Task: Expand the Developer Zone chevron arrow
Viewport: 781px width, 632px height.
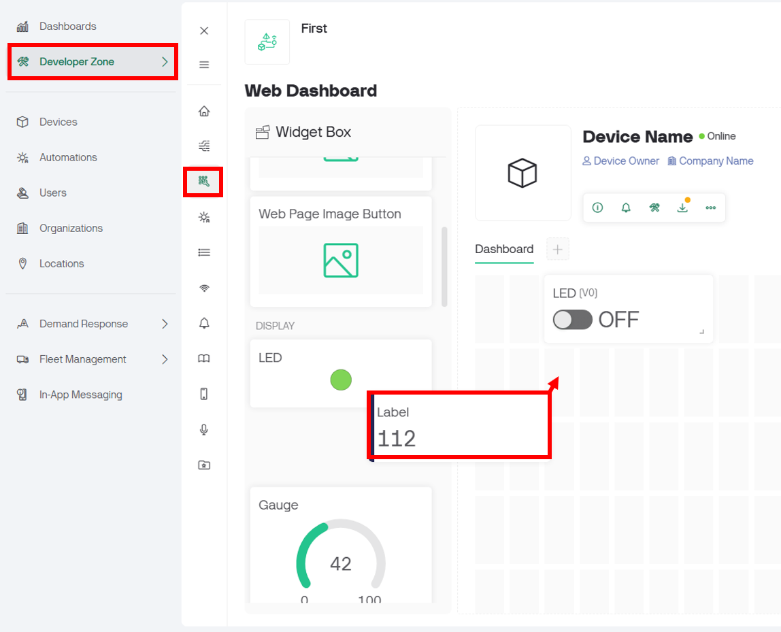Action: pos(165,62)
